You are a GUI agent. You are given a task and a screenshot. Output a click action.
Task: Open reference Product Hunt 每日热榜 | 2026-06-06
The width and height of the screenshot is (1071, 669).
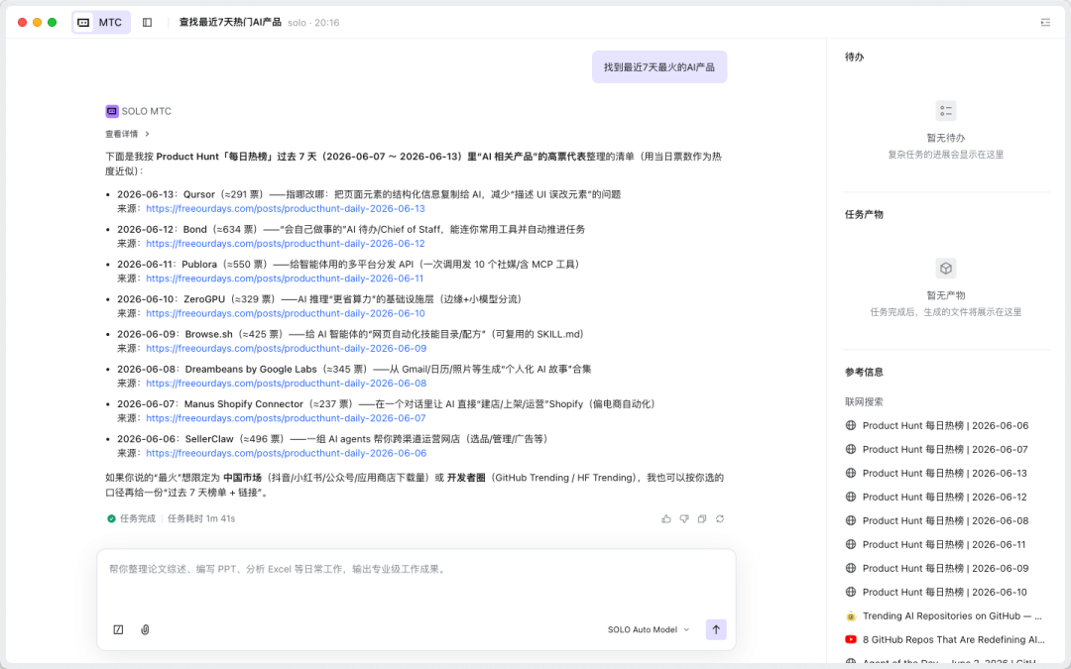[x=945, y=425]
